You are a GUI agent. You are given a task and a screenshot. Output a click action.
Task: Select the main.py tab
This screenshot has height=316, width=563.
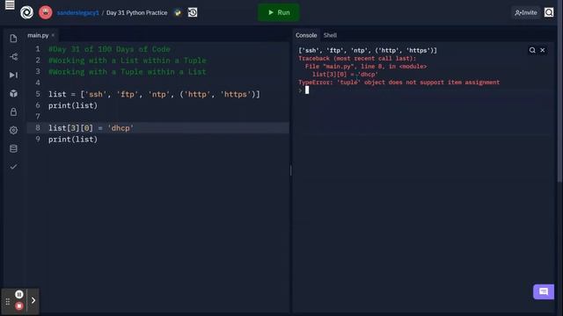[38, 35]
